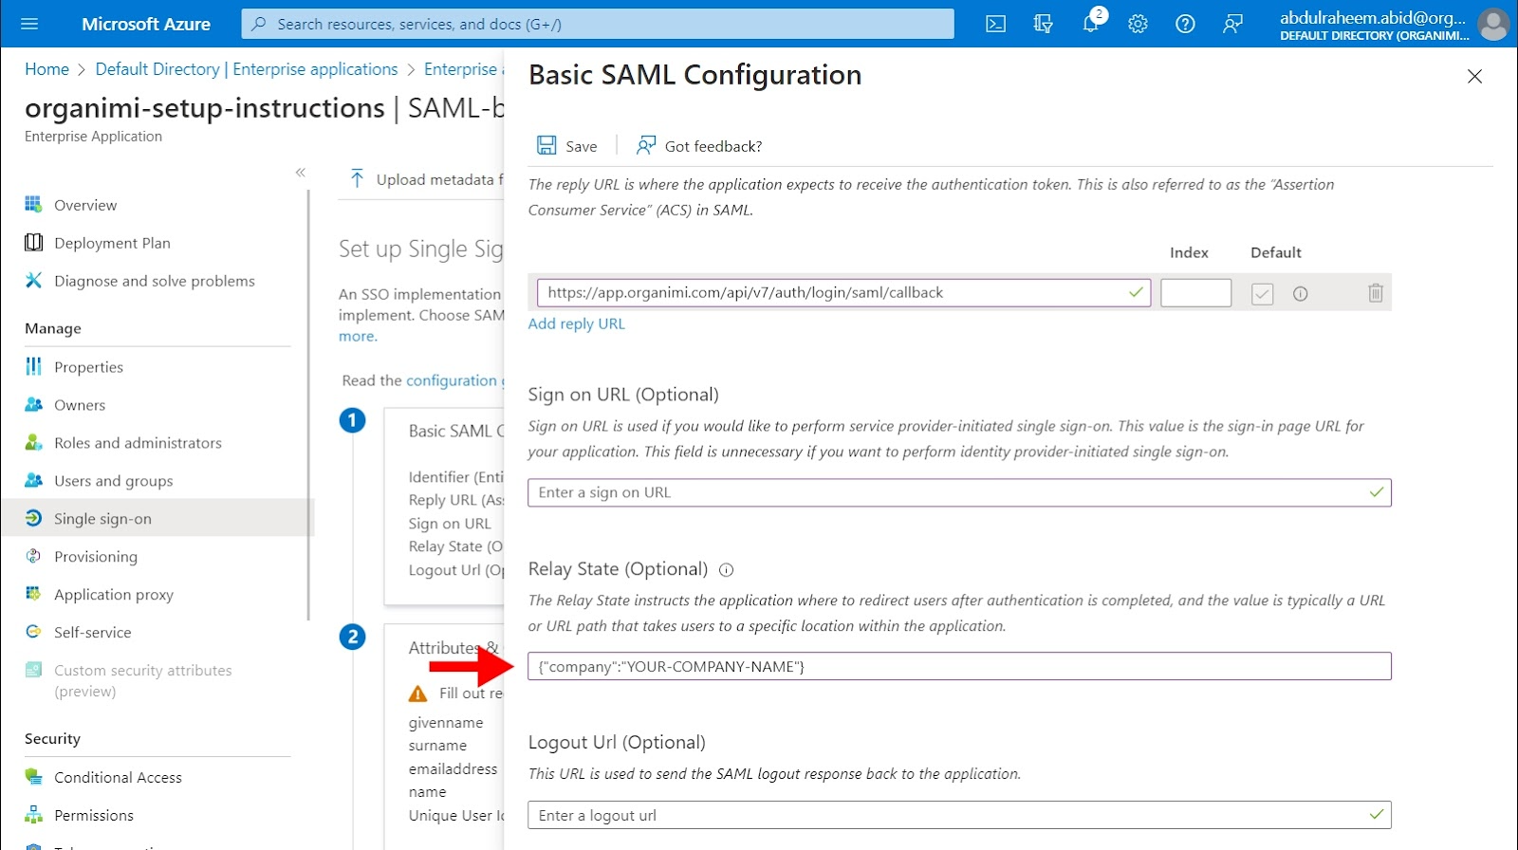The height and width of the screenshot is (850, 1518).
Task: Focus the Azure search resources box
Action: coord(598,24)
